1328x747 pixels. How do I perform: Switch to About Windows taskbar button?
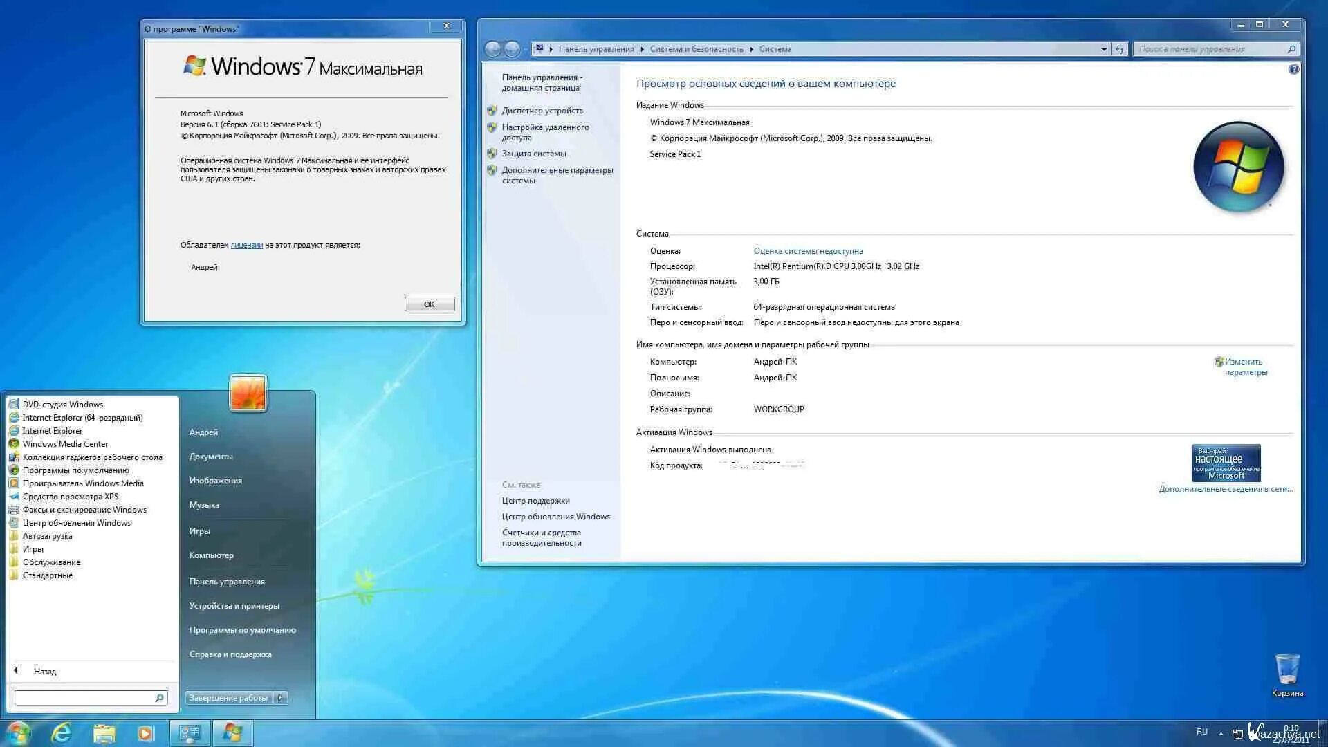tap(232, 733)
